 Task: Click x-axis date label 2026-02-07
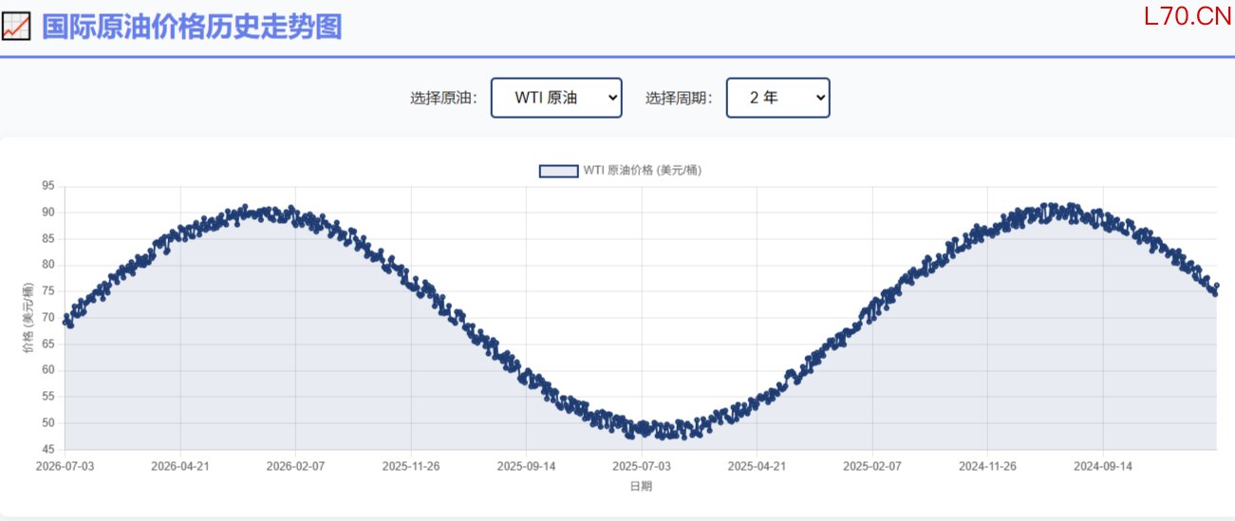click(295, 467)
